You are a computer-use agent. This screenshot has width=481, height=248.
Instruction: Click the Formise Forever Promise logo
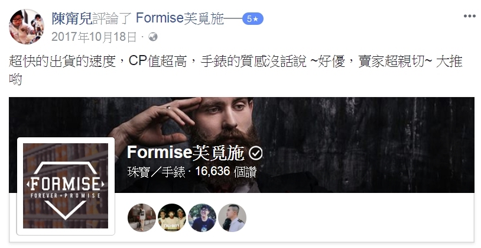point(66,186)
